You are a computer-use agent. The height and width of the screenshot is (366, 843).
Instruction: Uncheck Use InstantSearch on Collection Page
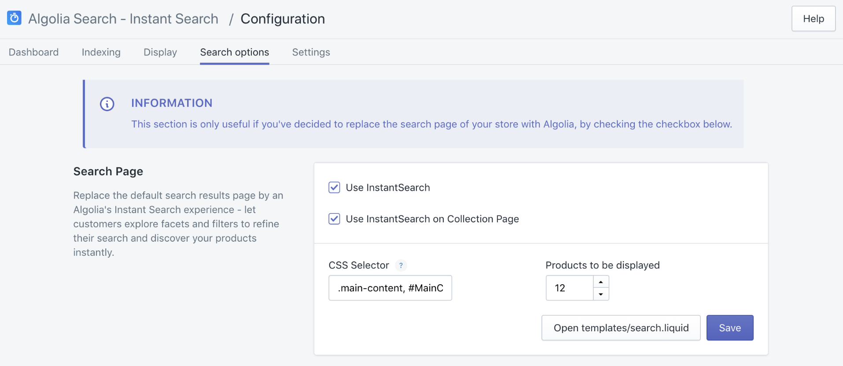(334, 219)
